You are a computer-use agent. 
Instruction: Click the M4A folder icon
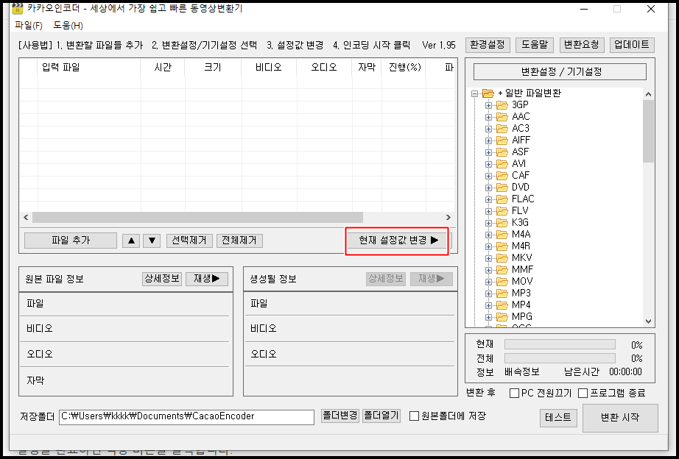502,235
